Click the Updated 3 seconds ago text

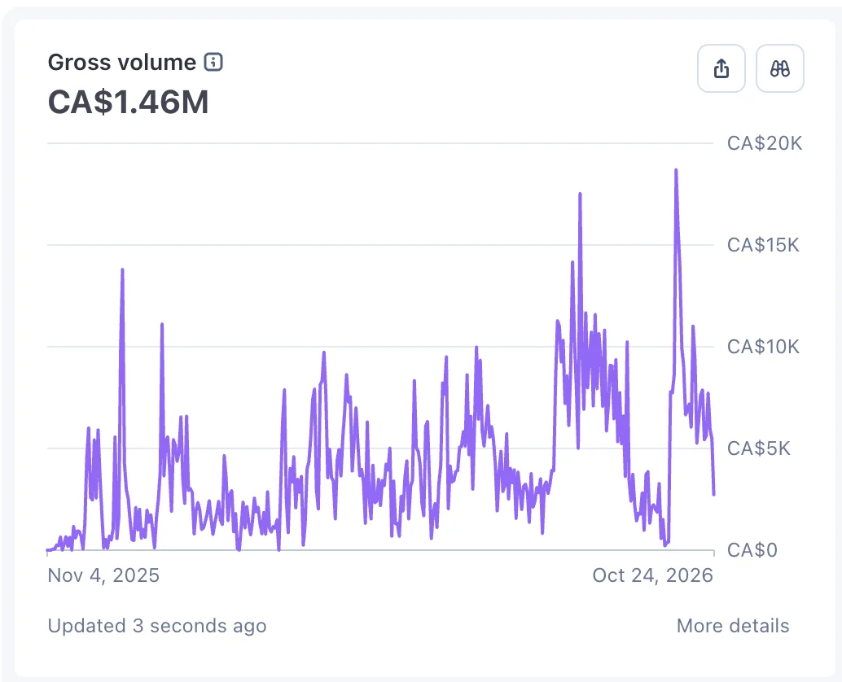click(x=157, y=626)
